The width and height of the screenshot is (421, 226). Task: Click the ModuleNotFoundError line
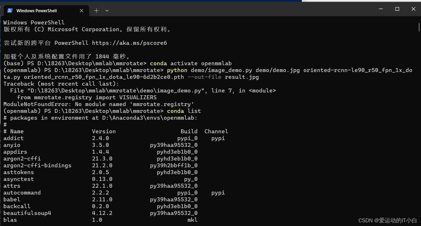click(98, 104)
